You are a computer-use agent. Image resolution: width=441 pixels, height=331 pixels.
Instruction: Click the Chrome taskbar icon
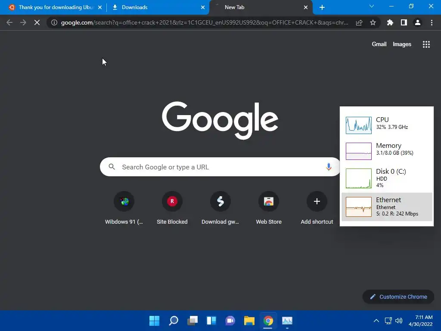point(268,321)
